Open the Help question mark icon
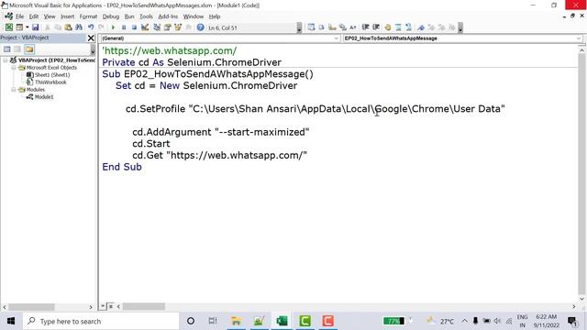The image size is (587, 330). click(200, 27)
